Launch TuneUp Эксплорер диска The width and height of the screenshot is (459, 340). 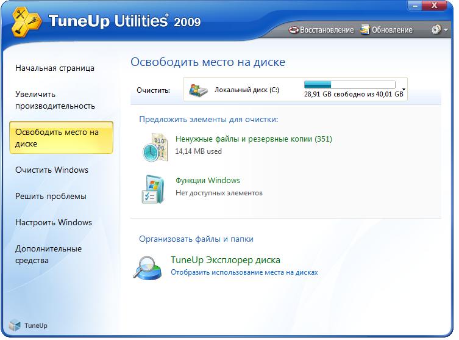[226, 260]
